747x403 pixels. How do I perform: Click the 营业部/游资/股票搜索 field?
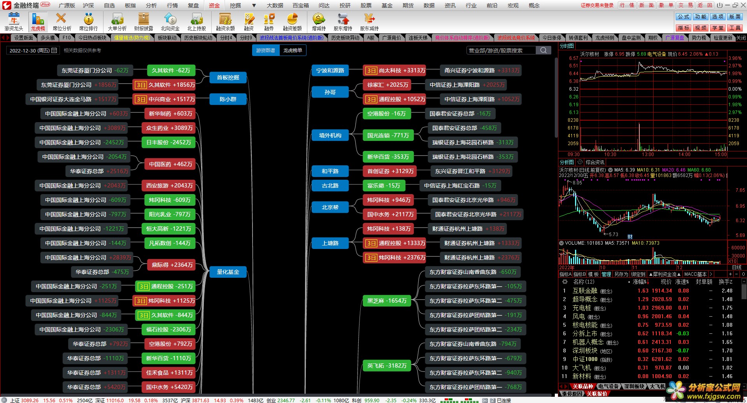click(x=501, y=50)
